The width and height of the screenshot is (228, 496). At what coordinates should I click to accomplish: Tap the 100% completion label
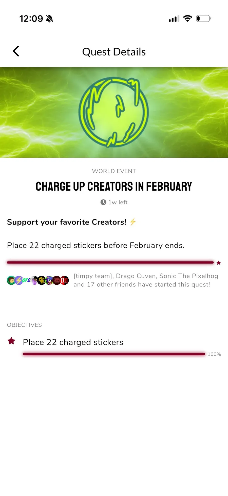click(x=214, y=354)
